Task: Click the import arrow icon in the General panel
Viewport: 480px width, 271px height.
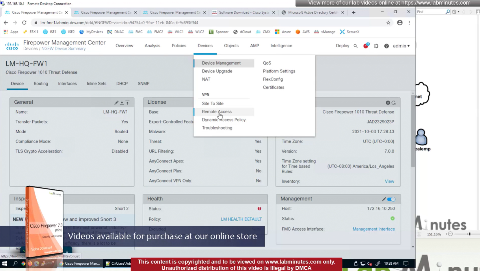Action: pos(122,102)
